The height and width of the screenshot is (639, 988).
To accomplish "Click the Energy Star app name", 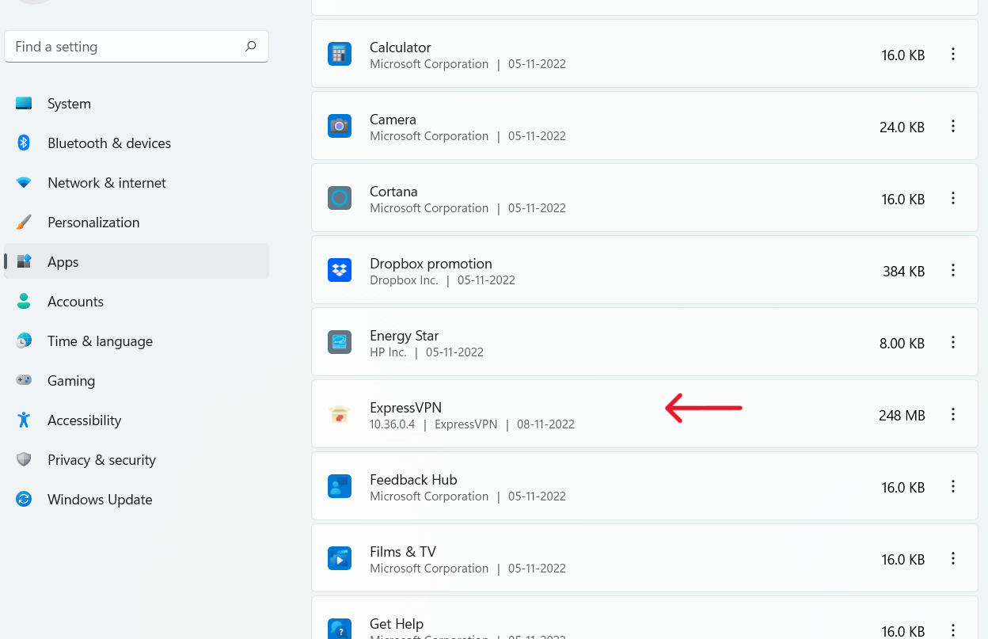I will click(404, 336).
